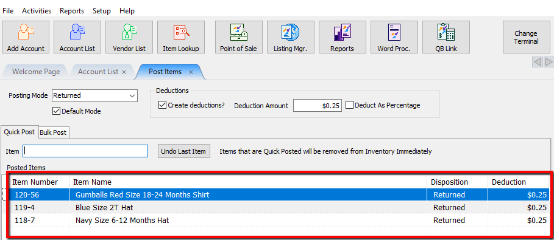
Task: Click 'Gumballs Red Size 18-24 Months Shirt'
Action: click(x=143, y=194)
